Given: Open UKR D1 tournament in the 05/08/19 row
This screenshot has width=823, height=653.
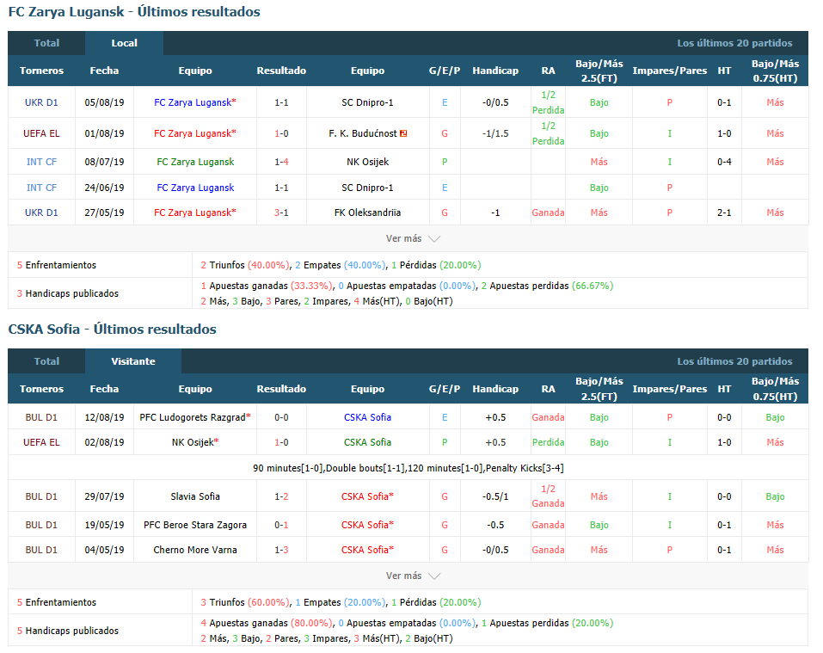Looking at the screenshot, I should (x=41, y=102).
